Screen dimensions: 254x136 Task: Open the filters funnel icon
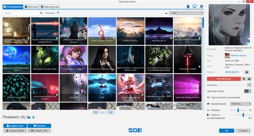[58, 13]
